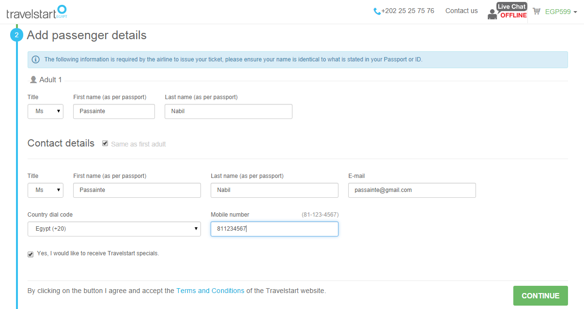Click the Adult 1 person icon

click(33, 80)
